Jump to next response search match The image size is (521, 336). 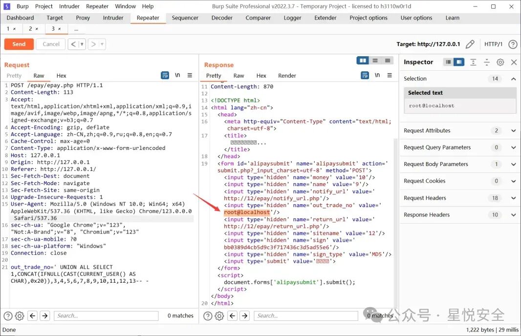[245, 316]
